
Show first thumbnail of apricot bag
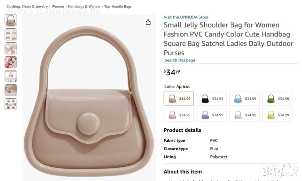click(11, 20)
